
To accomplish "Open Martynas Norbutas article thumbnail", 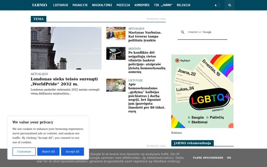I will tap(116, 33).
